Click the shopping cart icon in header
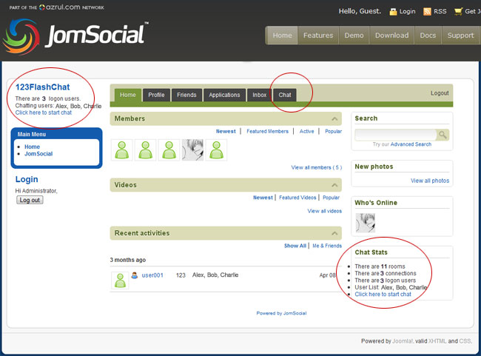Screen dimensions: 481x356 (x=458, y=12)
